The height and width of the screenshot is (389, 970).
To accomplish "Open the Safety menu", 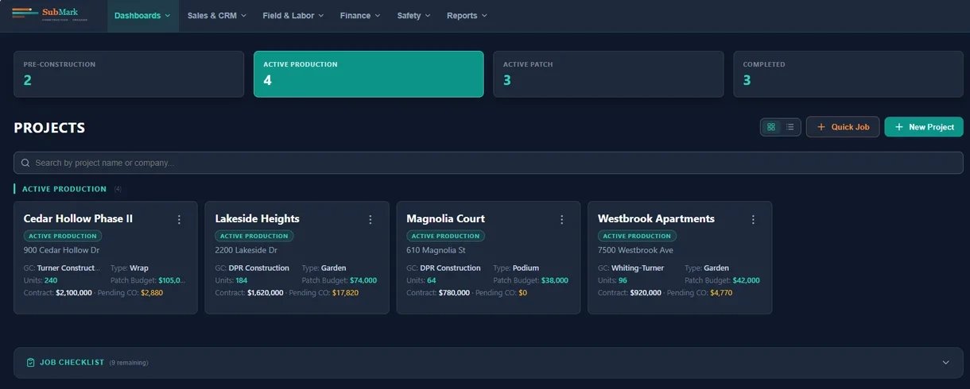I will pyautogui.click(x=413, y=16).
